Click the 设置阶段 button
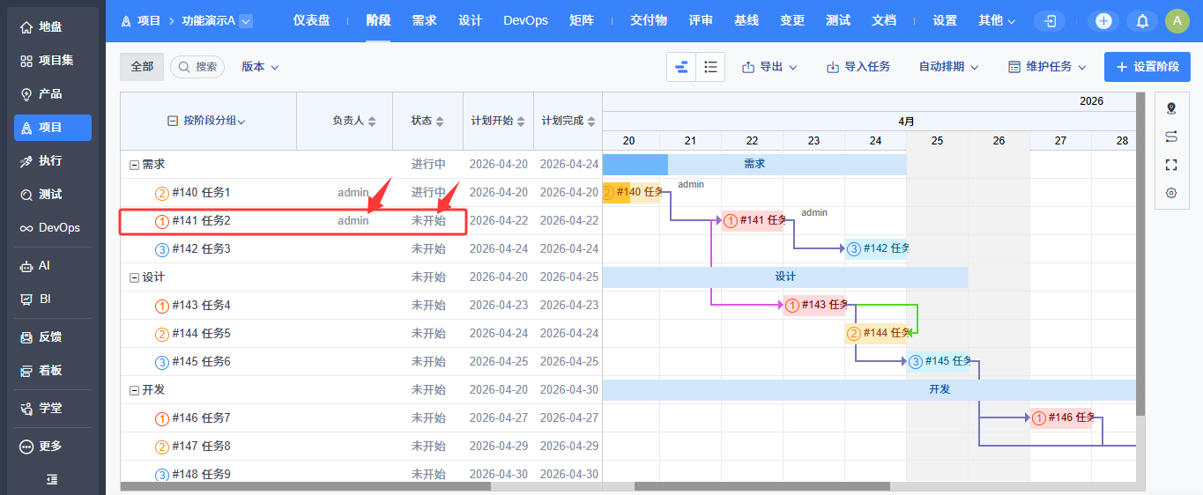Viewport: 1203px width, 495px height. [x=1147, y=67]
